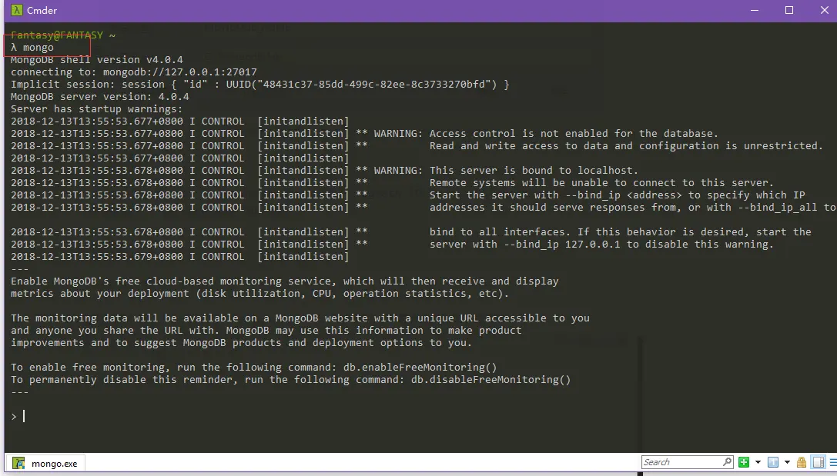Open the hamburger settings menu
Image resolution: width=837 pixels, height=476 pixels.
coord(832,462)
